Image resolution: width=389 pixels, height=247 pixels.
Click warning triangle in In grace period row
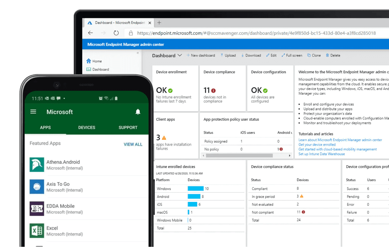coord(302,196)
